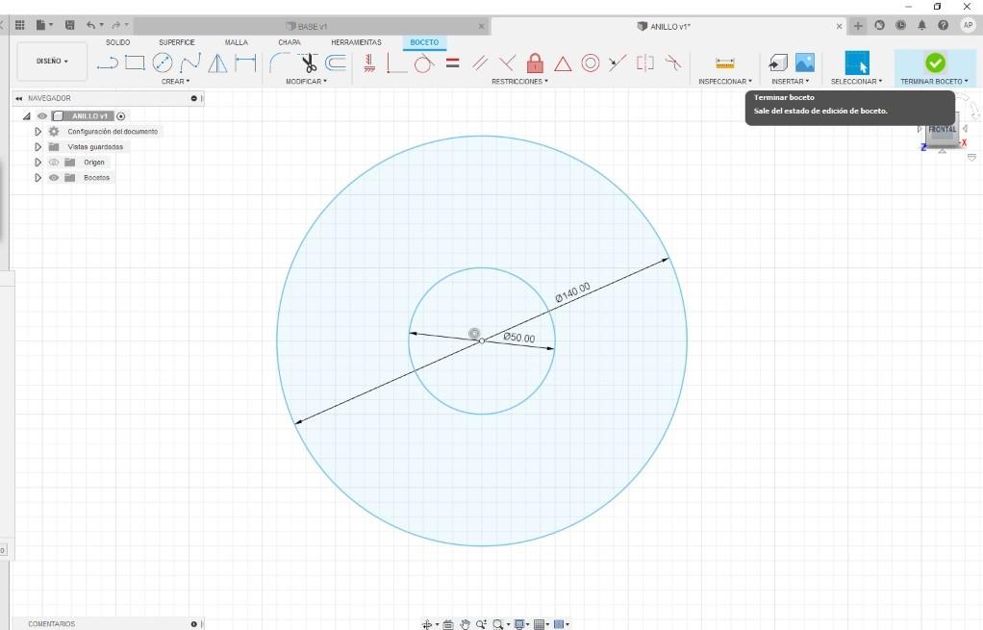Apply the Horizontal/Vertical constraint
Screen dimensions: 983x630
pyautogui.click(x=369, y=63)
